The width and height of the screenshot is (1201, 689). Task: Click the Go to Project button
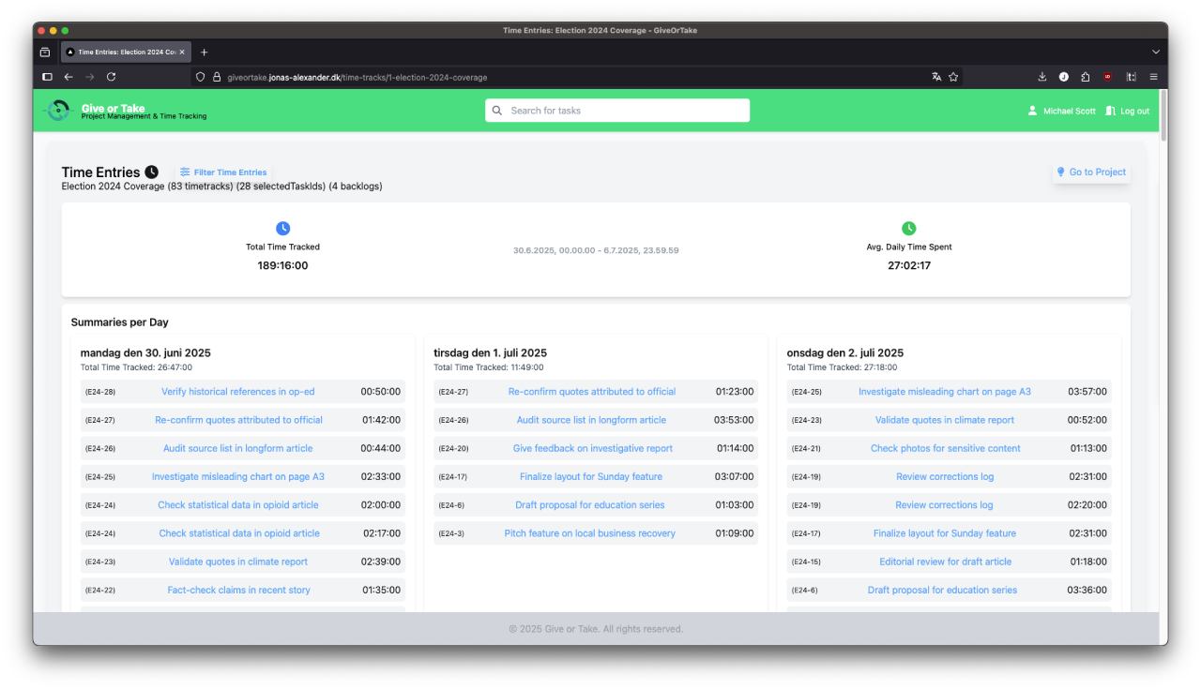click(x=1091, y=172)
